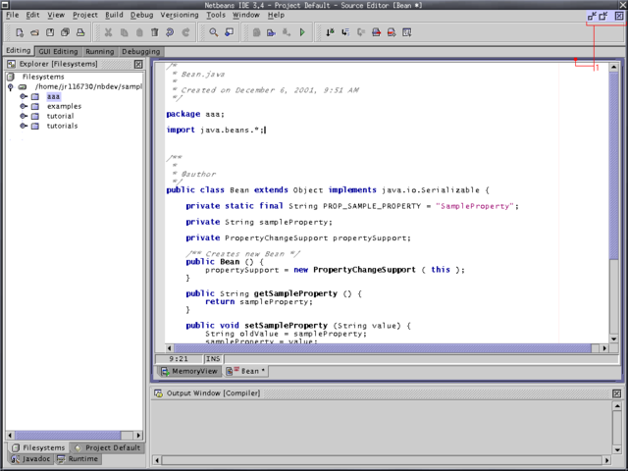This screenshot has width=628, height=471.
Task: Click the Print toolbar icon
Action: 80,32
